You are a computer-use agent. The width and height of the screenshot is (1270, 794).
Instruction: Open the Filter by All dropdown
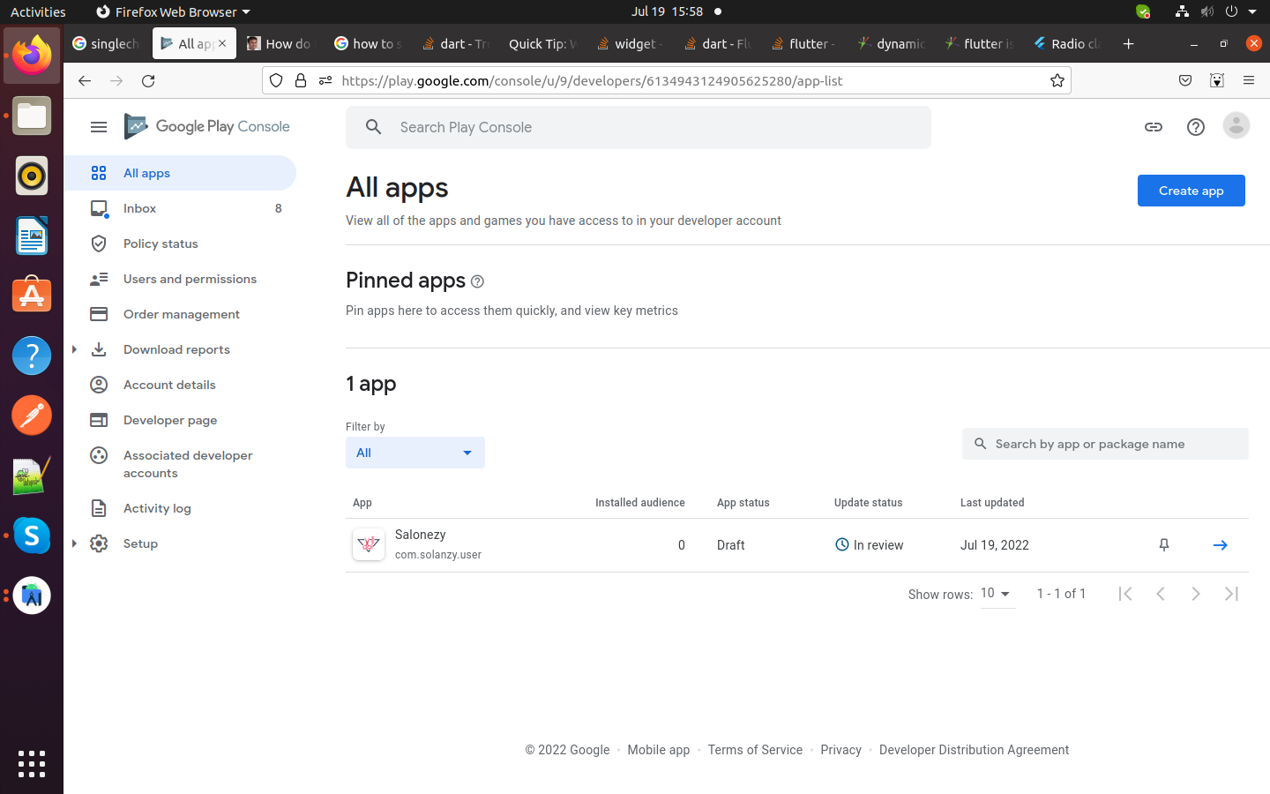click(x=415, y=453)
